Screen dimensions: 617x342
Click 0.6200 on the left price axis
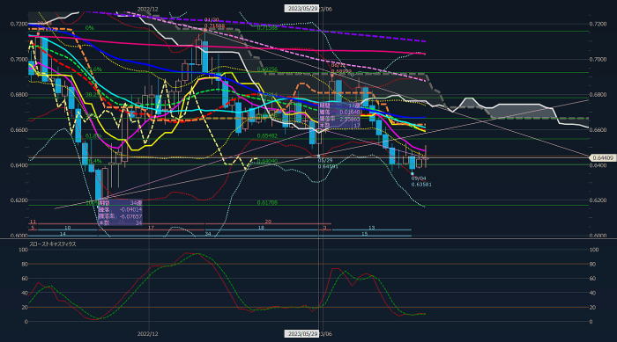(x=19, y=200)
